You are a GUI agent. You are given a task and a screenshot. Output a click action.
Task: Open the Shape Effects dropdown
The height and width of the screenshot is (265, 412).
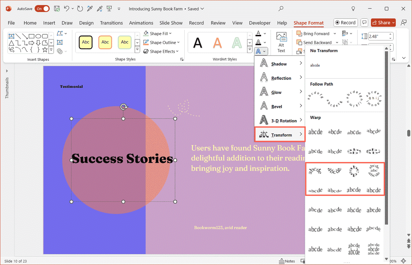point(161,51)
